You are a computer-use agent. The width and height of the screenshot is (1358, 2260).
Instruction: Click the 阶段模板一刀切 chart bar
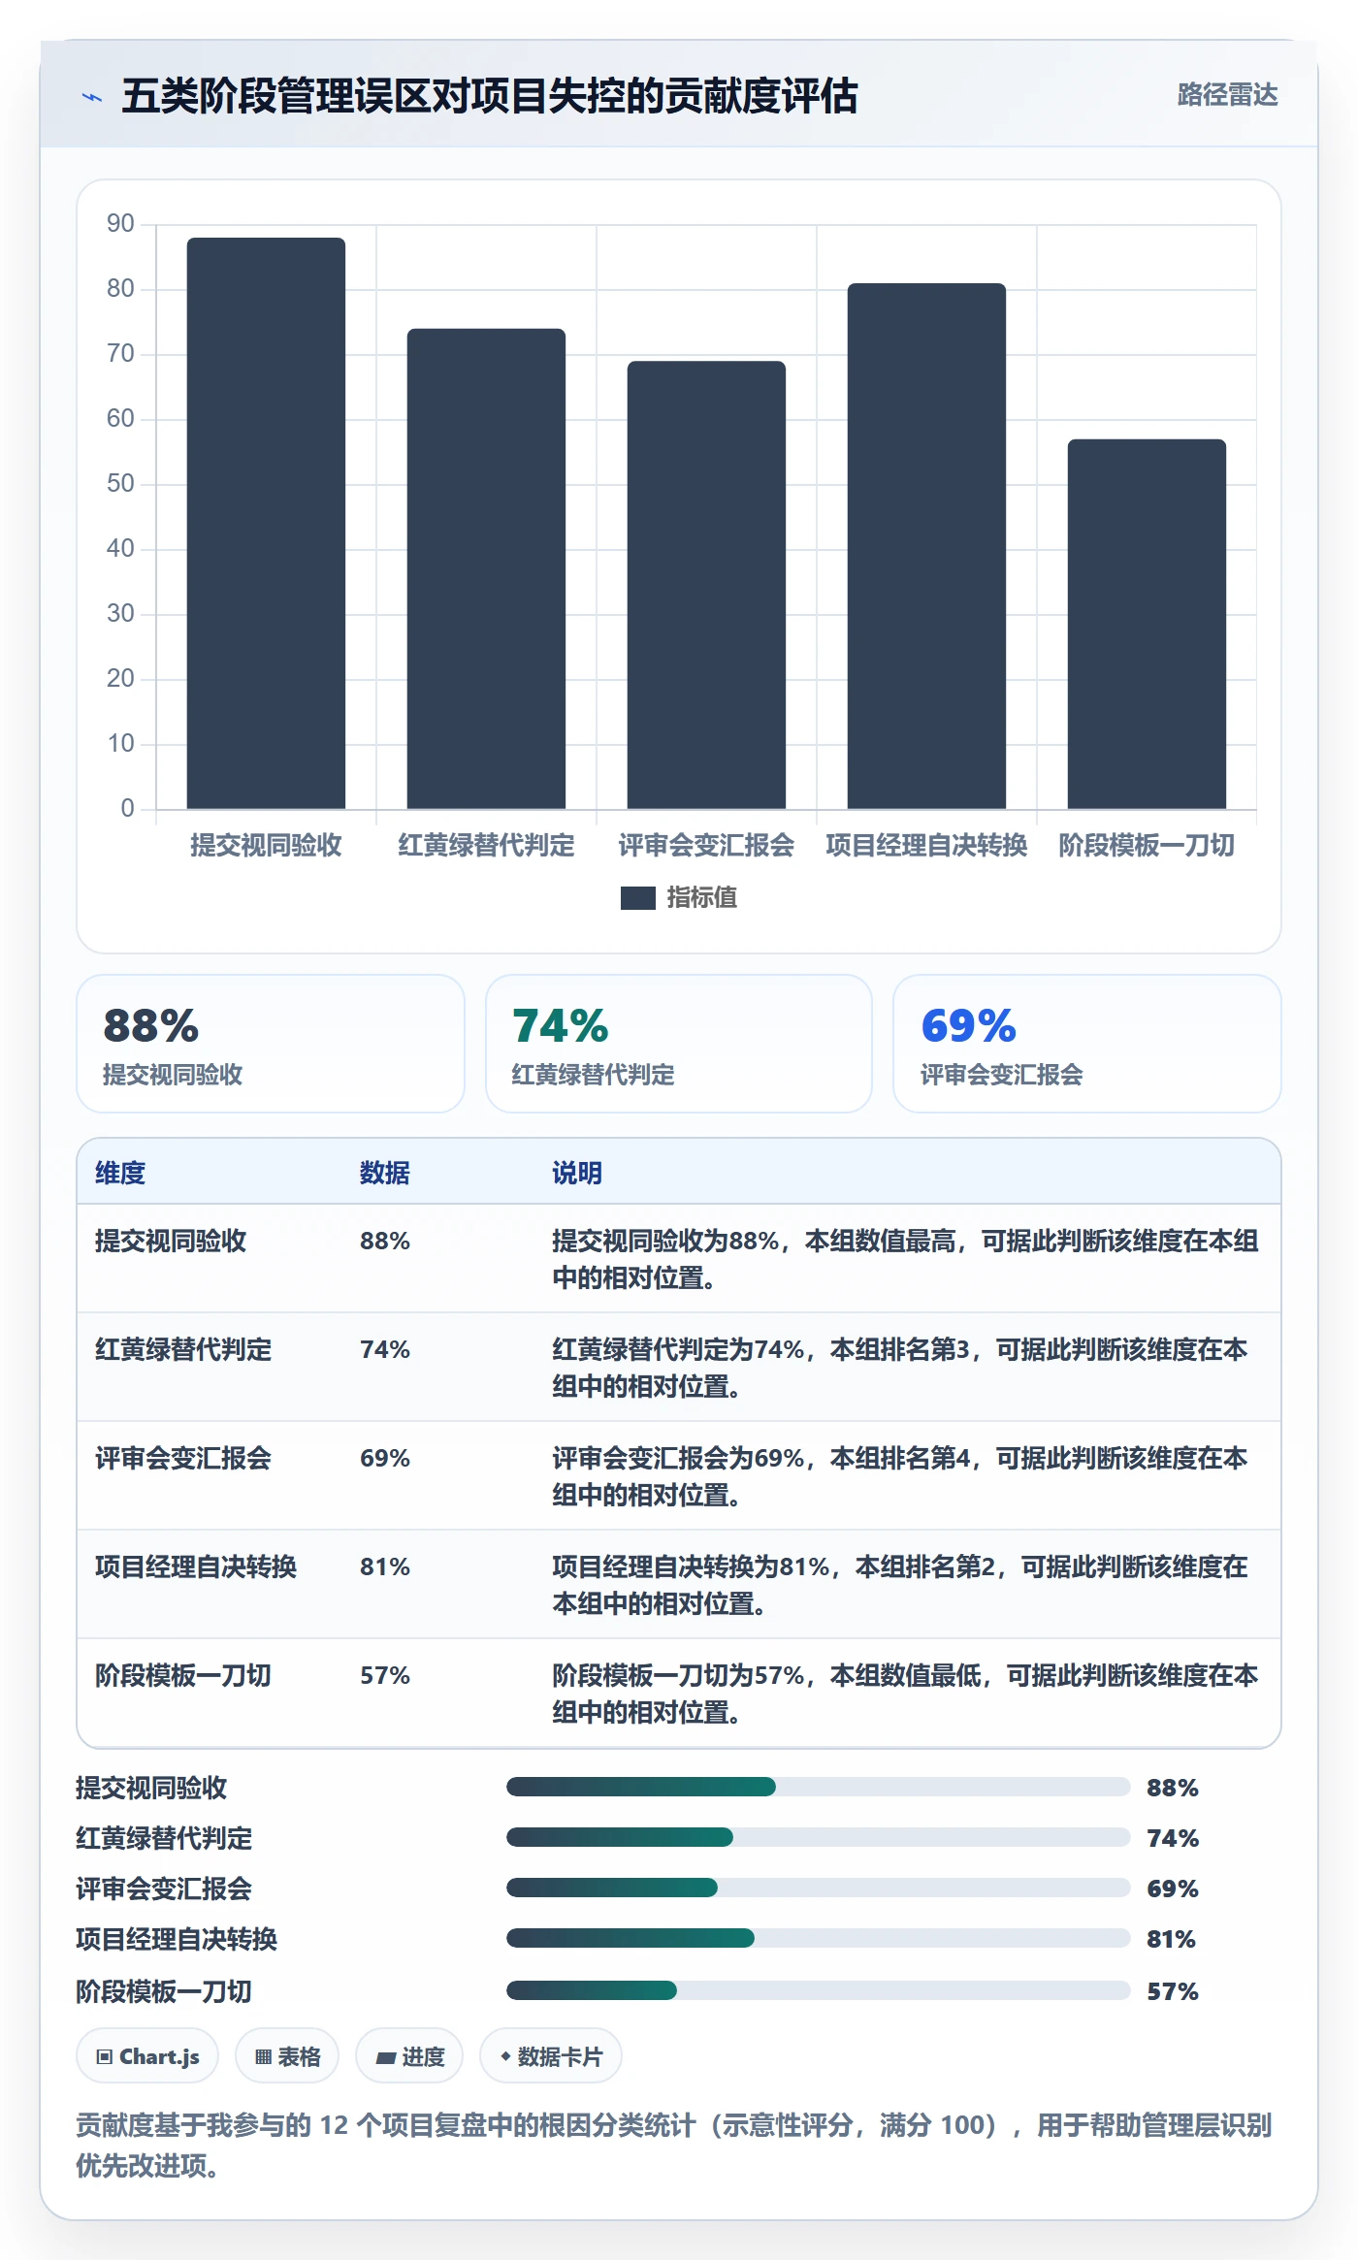click(x=1147, y=624)
